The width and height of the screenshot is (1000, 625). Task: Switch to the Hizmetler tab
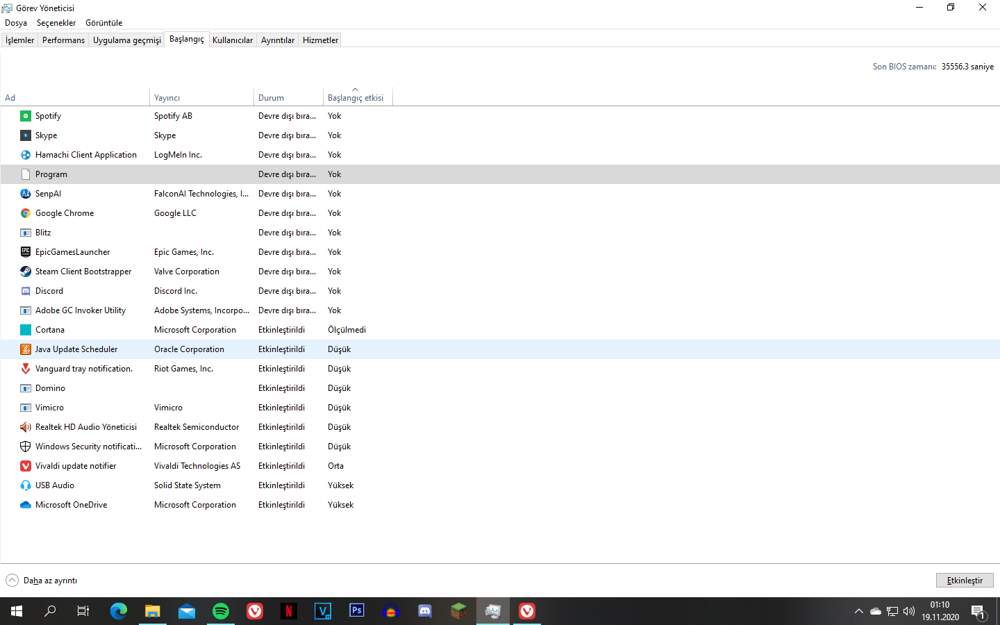tap(321, 40)
